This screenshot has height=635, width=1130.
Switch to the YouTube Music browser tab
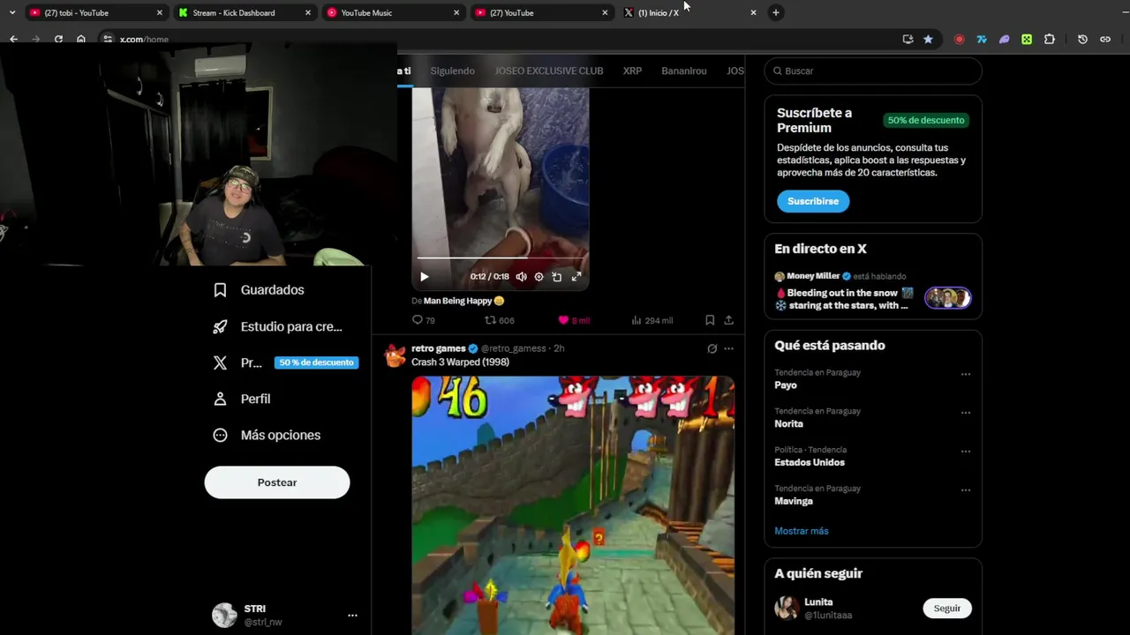coord(392,12)
